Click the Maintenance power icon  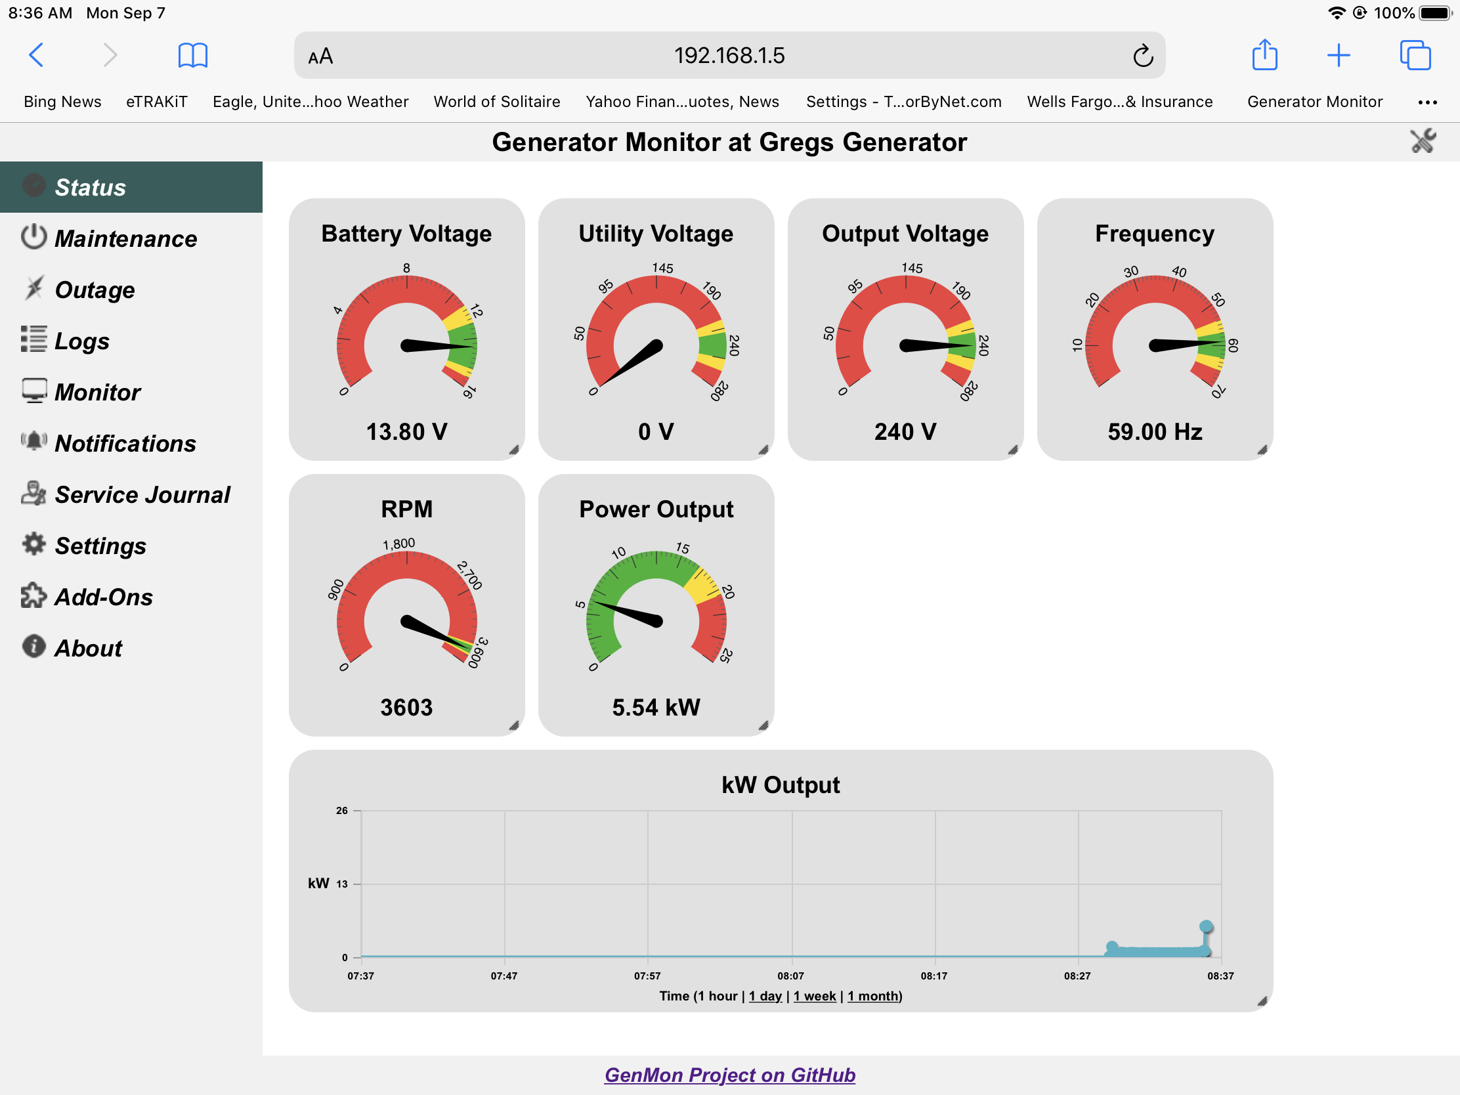point(33,238)
